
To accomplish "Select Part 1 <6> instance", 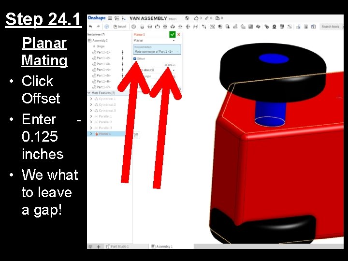I will pos(101,81).
